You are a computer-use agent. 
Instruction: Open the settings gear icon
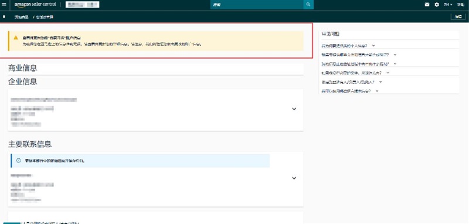coord(437,5)
